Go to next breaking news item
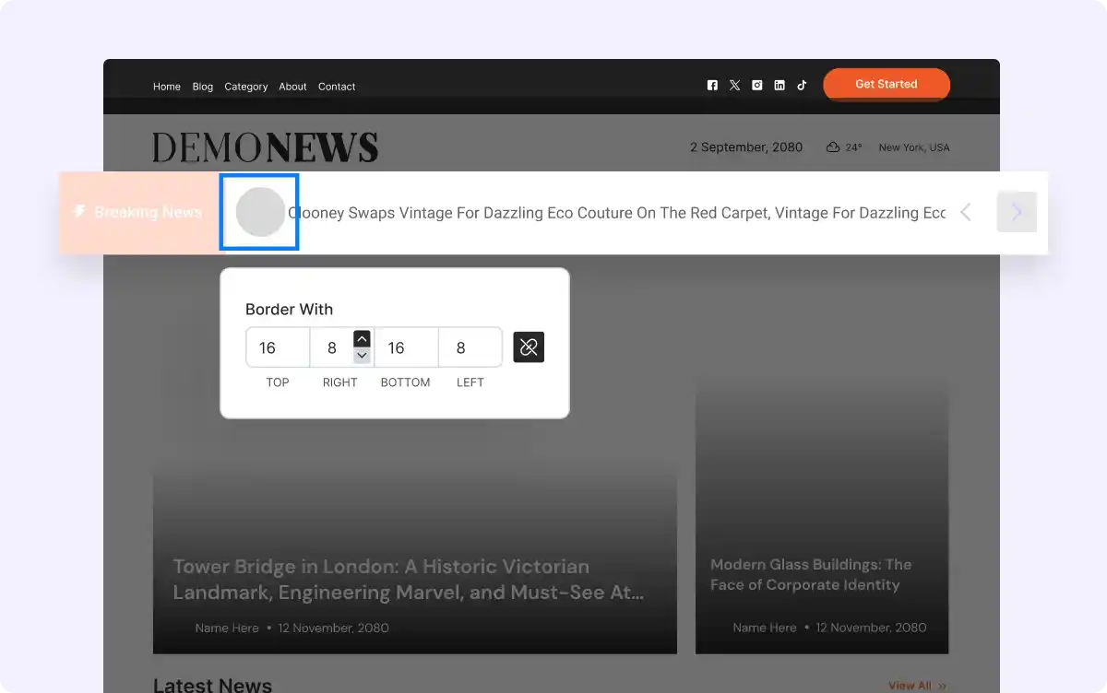The image size is (1107, 693). (1017, 212)
